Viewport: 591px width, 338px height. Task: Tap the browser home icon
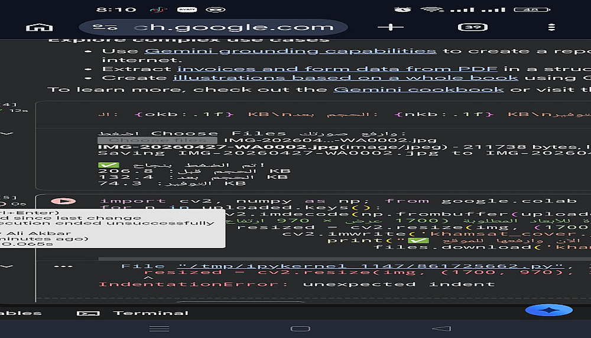(x=39, y=27)
